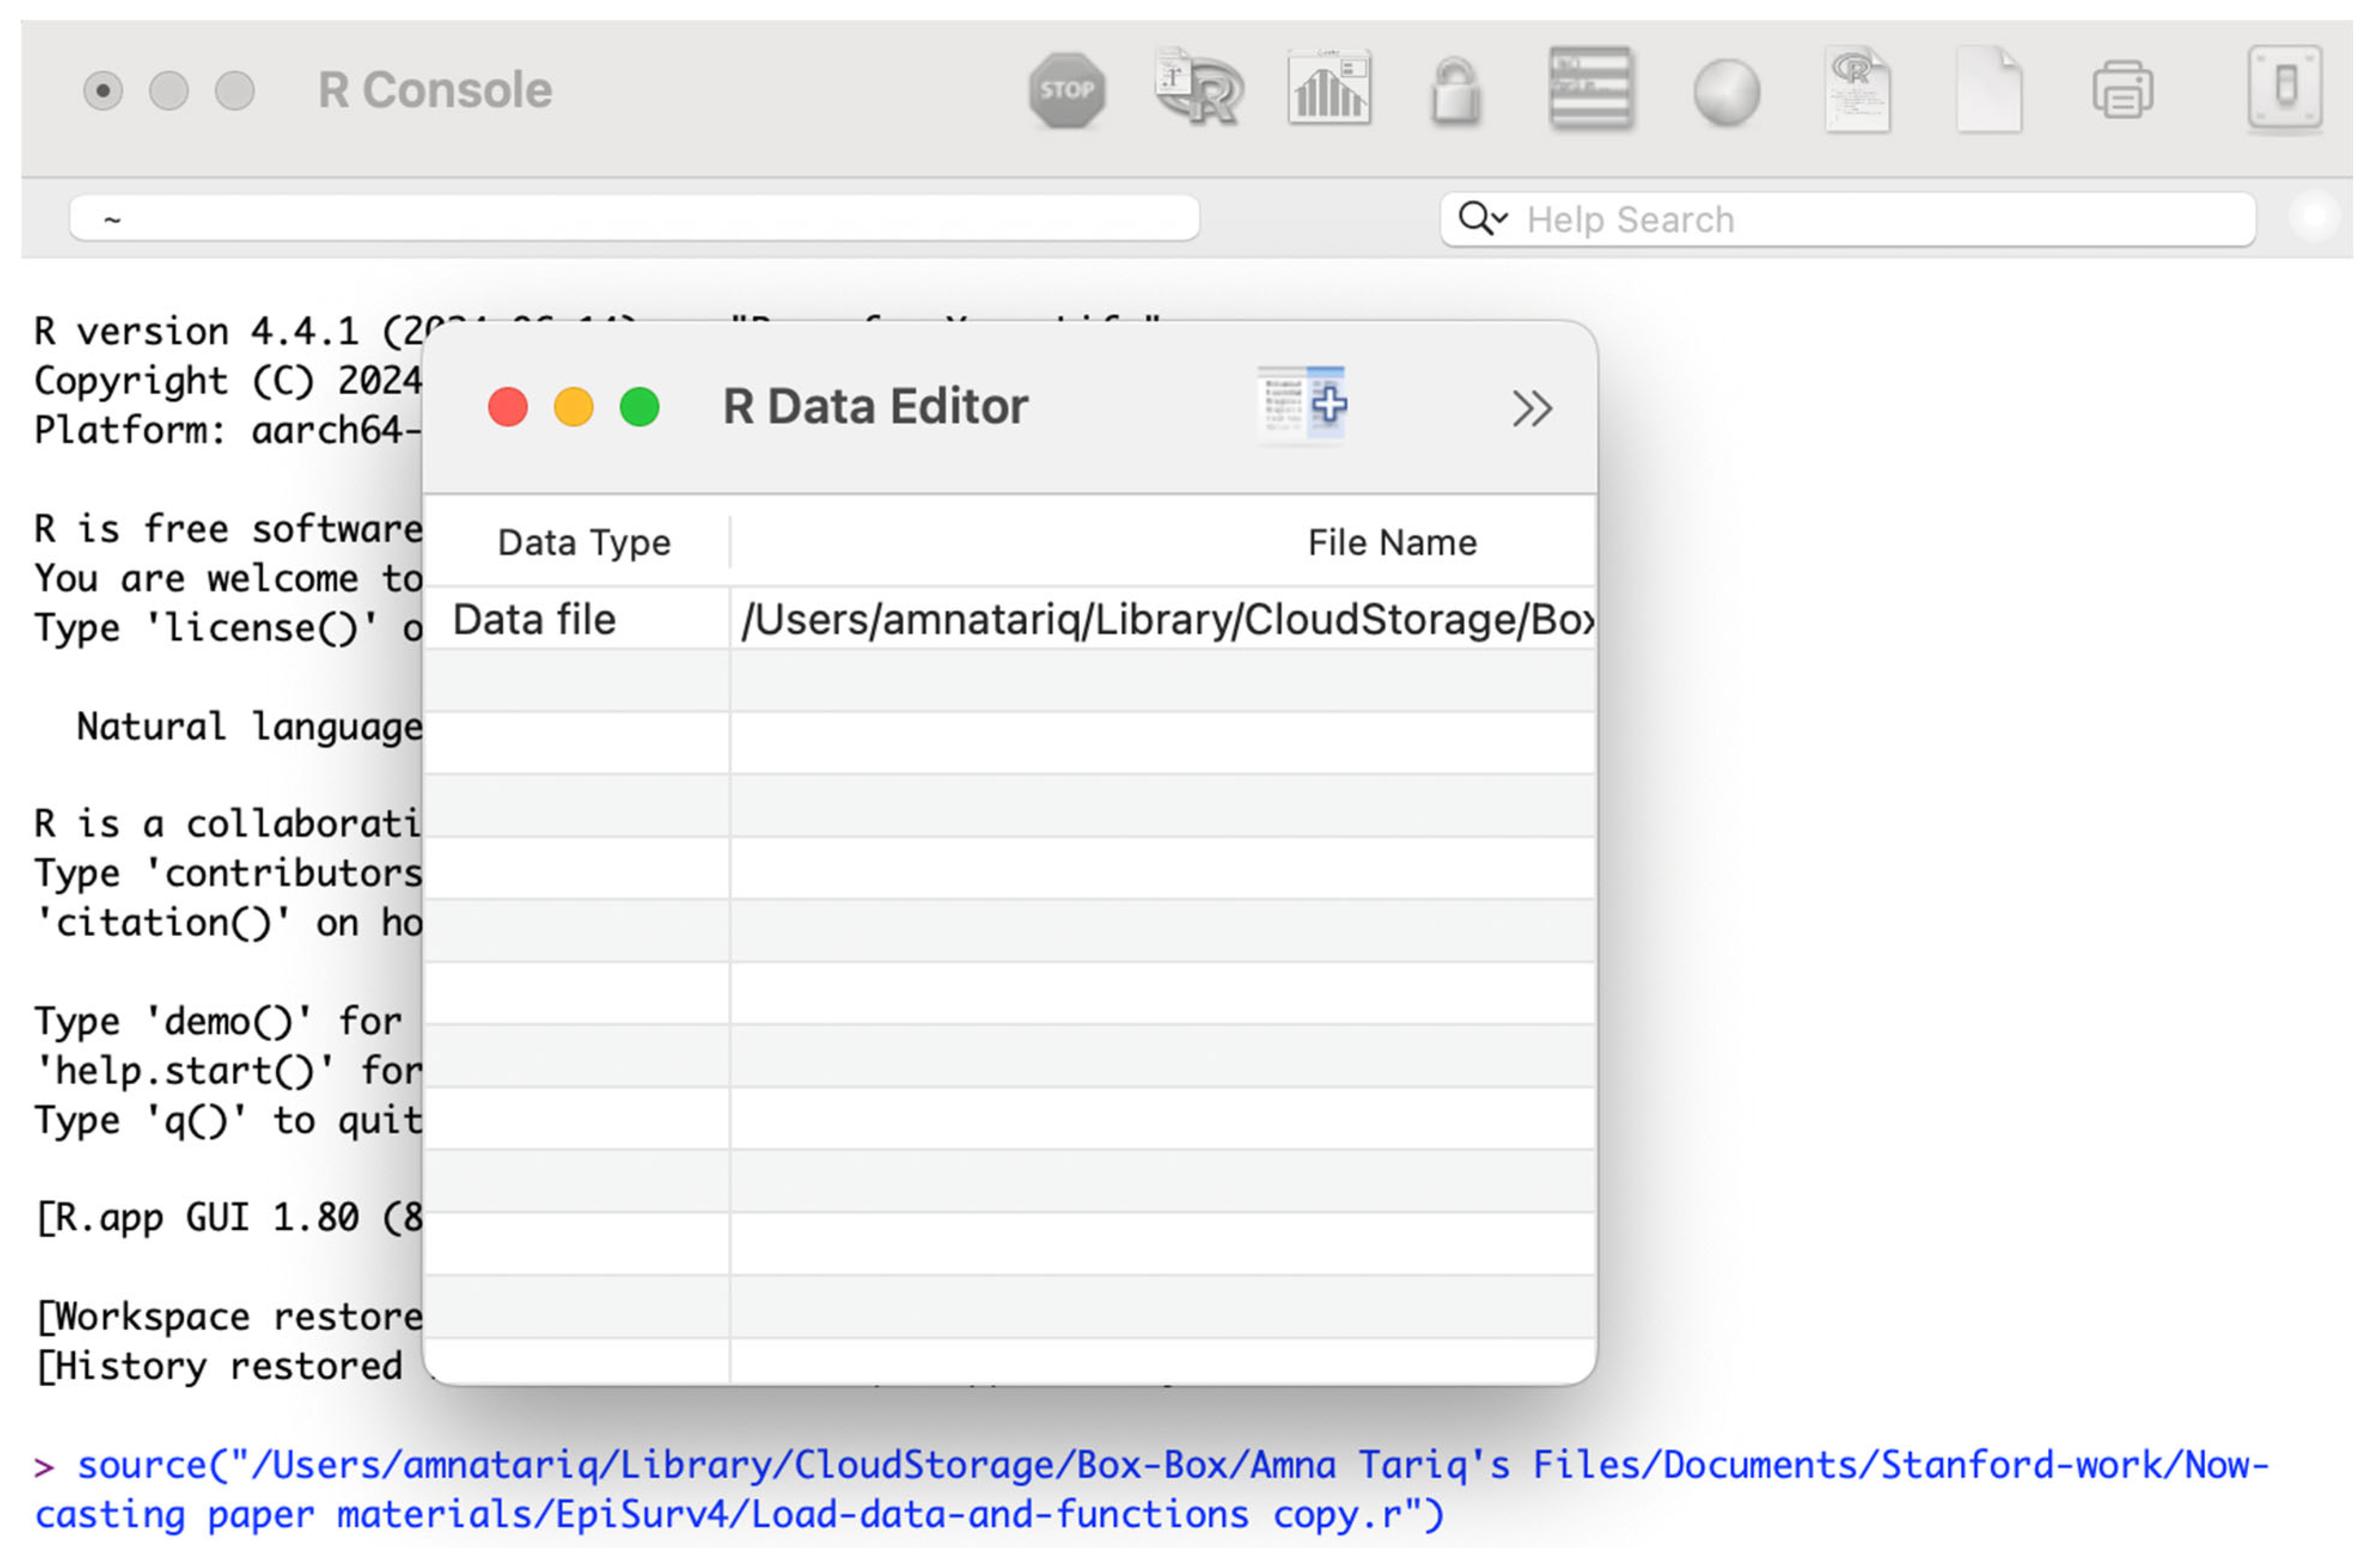Show the command history panel icon
The width and height of the screenshot is (2380, 1548).
1590,90
